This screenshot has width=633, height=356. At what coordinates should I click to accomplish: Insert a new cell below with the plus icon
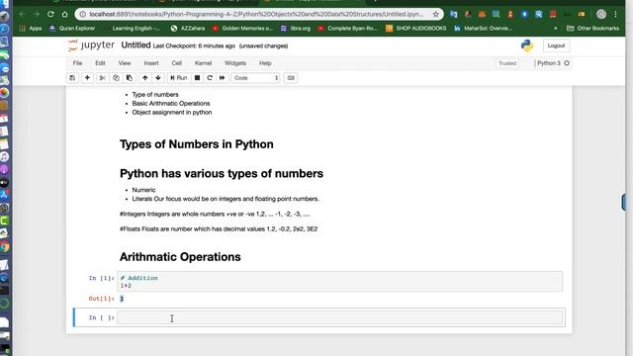point(87,78)
